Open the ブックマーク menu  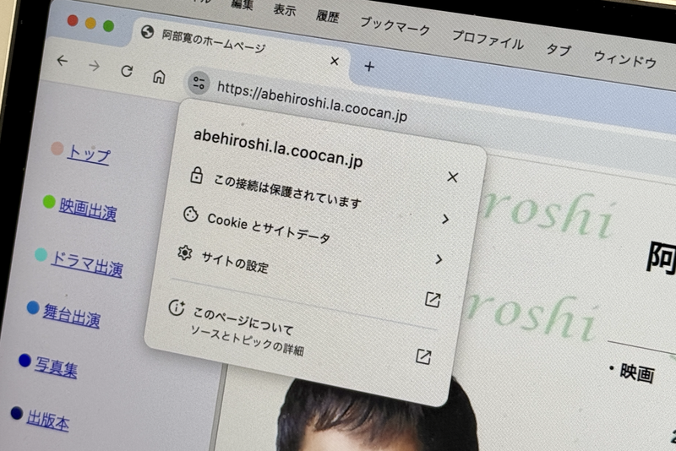(x=395, y=26)
